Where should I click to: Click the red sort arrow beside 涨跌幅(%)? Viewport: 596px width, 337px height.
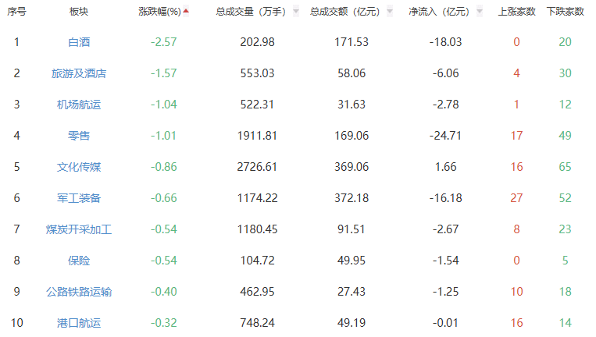pos(186,11)
